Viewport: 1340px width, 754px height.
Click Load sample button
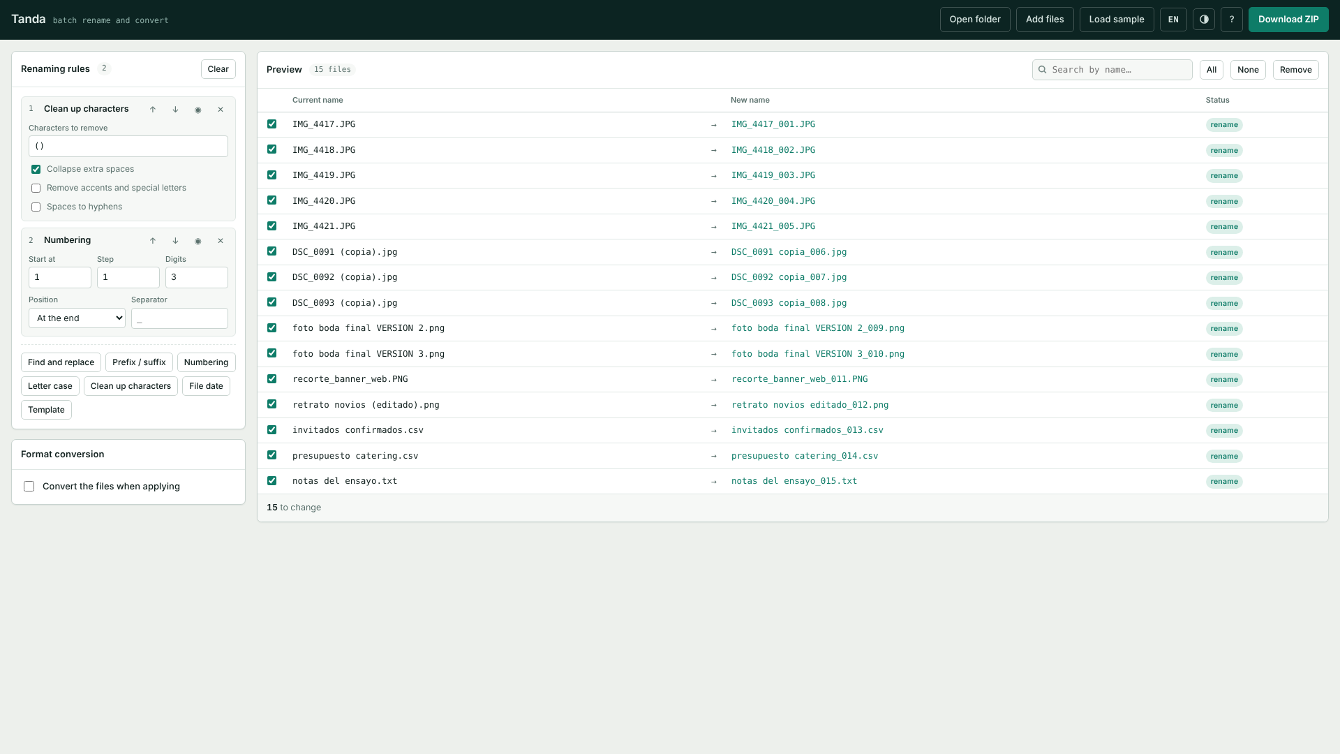pos(1117,20)
